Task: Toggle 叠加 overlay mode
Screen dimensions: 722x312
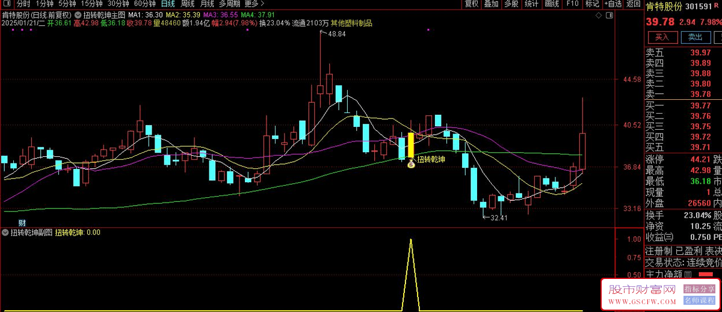Action: point(492,4)
